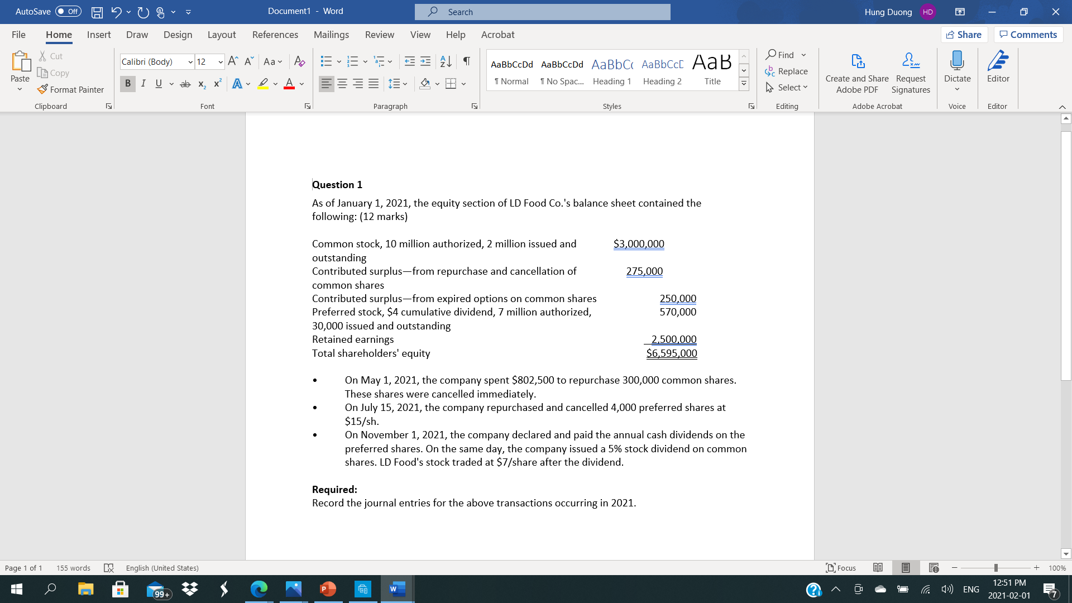
Task: Toggle Bold formatting button
Action: tap(127, 84)
